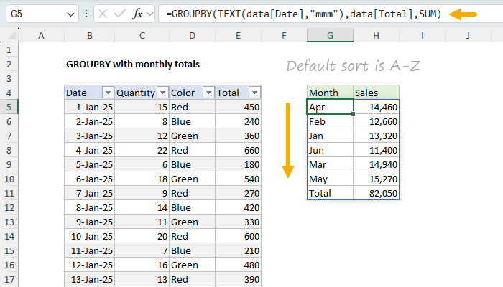Select row 5 header
The height and width of the screenshot is (287, 503).
(x=9, y=107)
